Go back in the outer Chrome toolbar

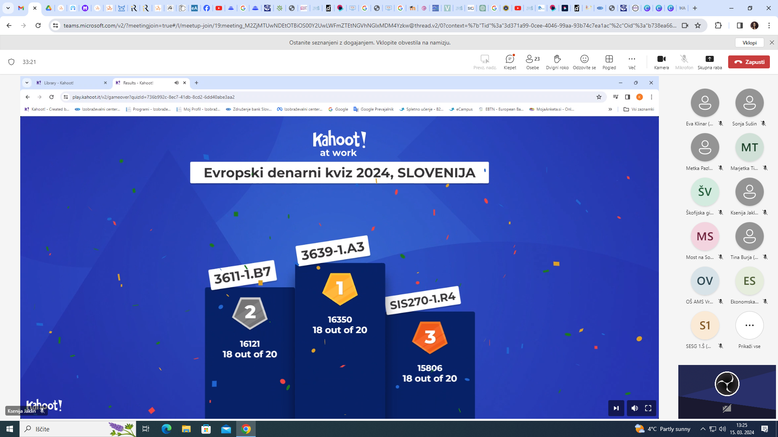(9, 25)
